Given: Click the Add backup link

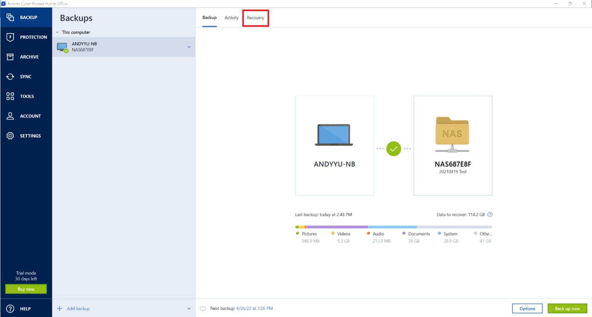Looking at the screenshot, I should point(78,309).
